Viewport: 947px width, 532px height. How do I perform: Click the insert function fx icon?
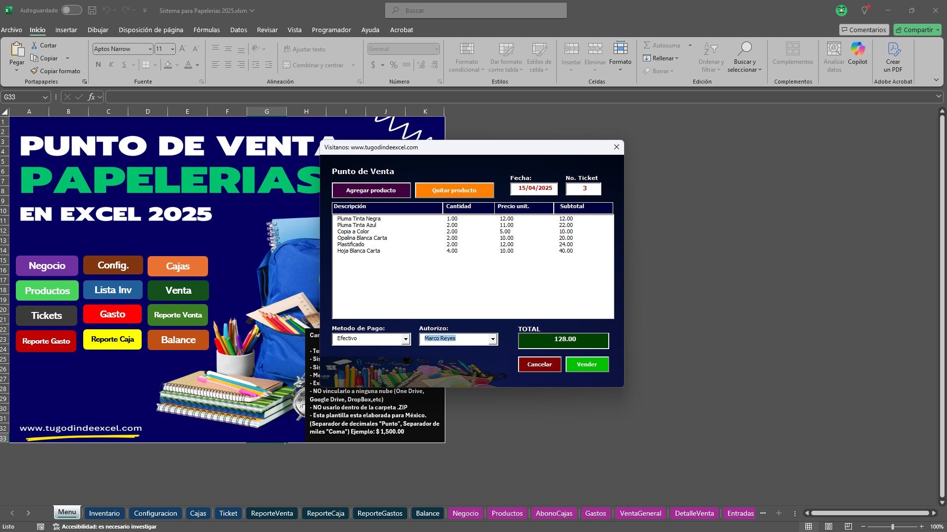[91, 97]
